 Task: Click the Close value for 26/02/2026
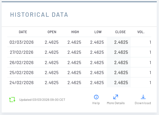tap(121, 63)
